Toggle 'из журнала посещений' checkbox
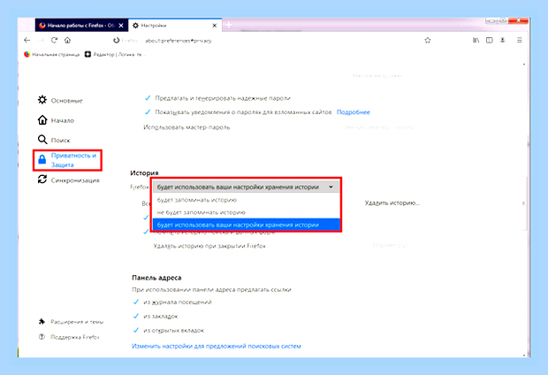 tap(136, 302)
